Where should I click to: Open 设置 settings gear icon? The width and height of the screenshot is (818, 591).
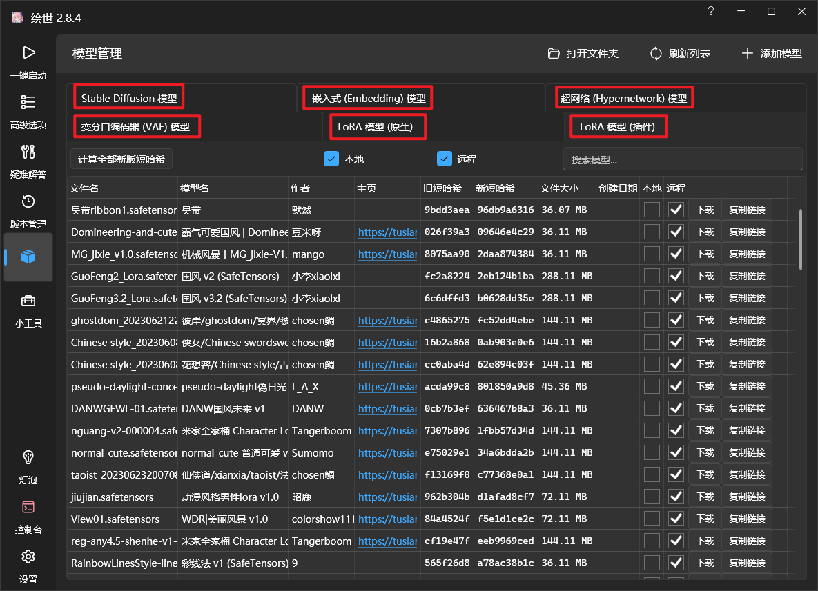(x=28, y=557)
